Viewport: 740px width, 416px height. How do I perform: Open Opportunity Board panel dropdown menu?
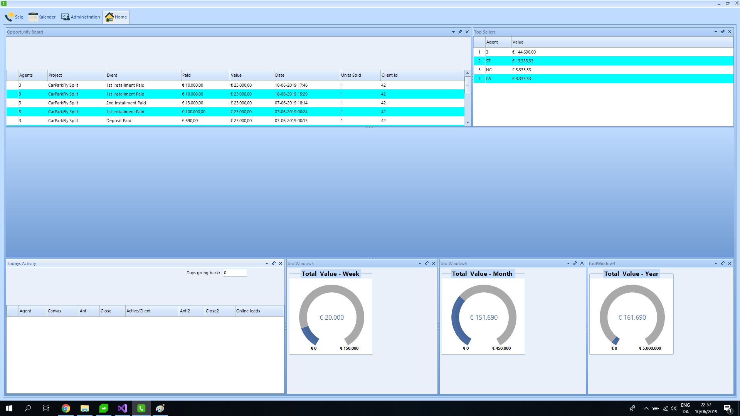coord(453,32)
